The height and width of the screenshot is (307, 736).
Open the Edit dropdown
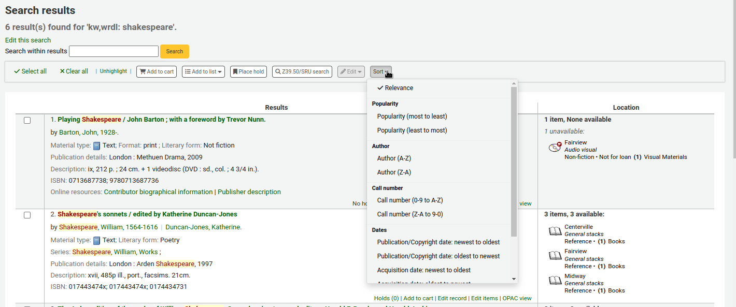click(351, 71)
